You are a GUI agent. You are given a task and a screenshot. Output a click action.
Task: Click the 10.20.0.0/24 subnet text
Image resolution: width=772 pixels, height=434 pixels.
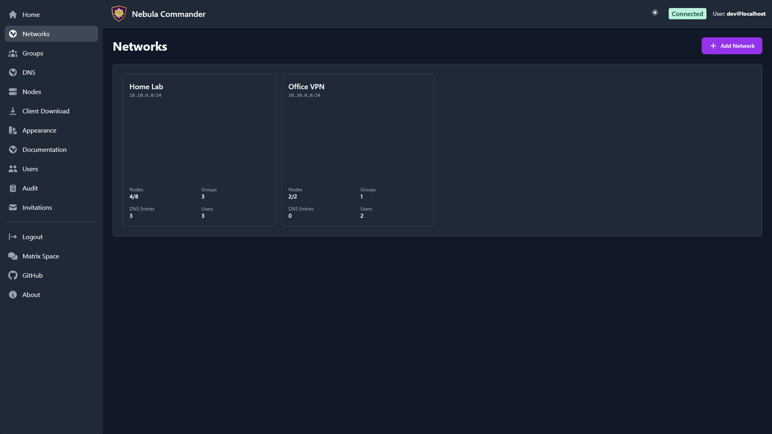pos(304,95)
